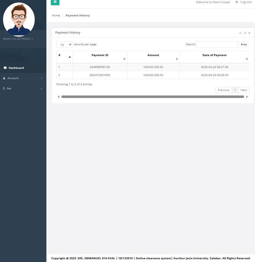The image size is (255, 262).
Task: Click the horizontal scrollbar thumb
Action: [153, 97]
